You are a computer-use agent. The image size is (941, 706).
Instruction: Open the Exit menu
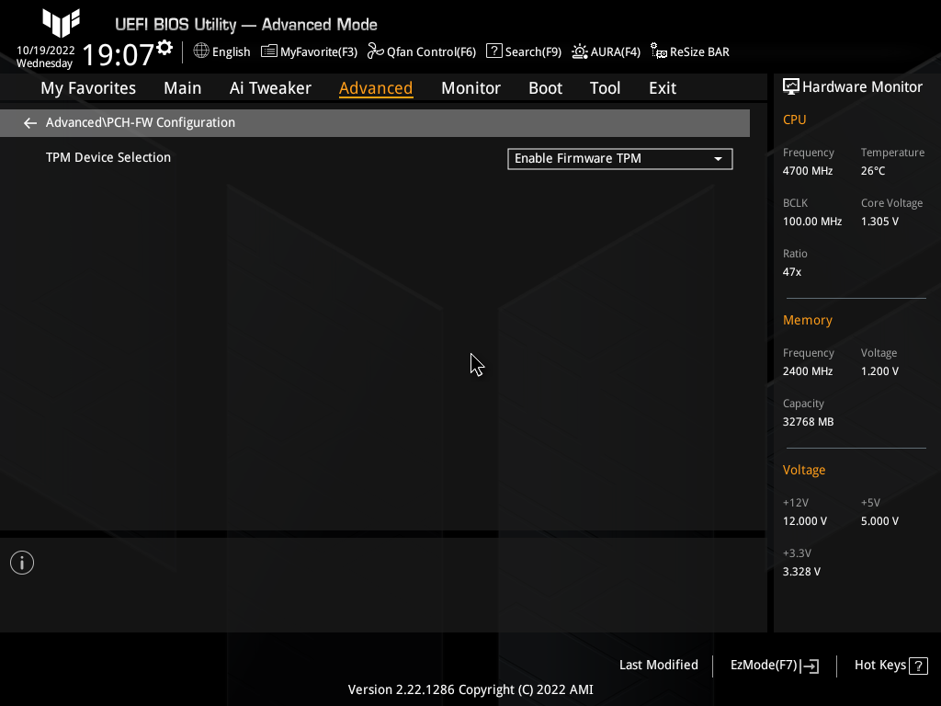tap(662, 87)
